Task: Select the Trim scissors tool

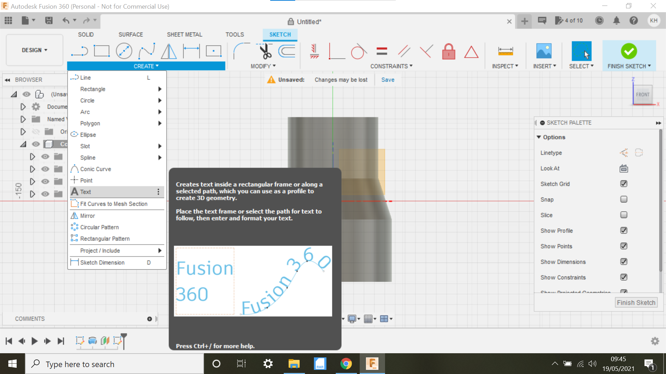Action: coord(265,51)
